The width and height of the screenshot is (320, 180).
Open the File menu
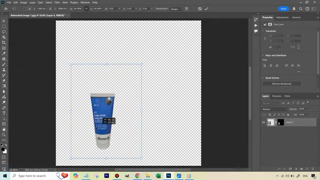[9, 3]
